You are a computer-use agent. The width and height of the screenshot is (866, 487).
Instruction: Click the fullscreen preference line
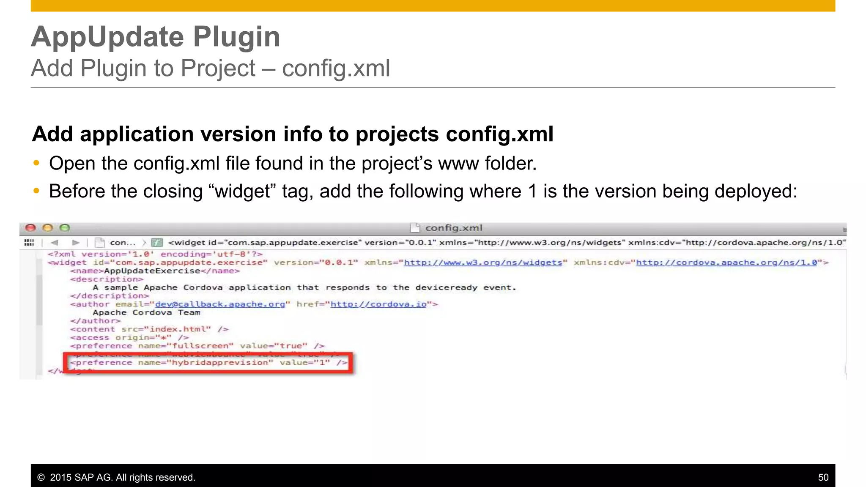[x=197, y=346]
